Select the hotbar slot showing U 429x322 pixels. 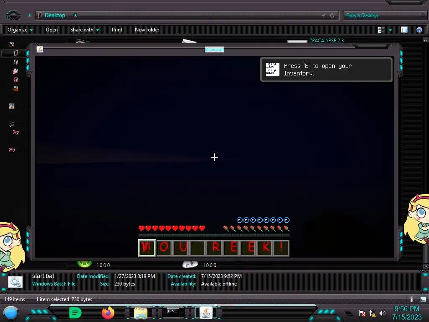(x=181, y=248)
